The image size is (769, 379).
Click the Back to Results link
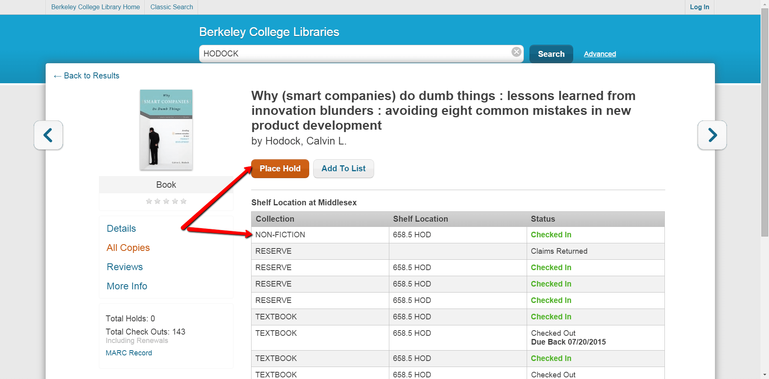pos(87,76)
